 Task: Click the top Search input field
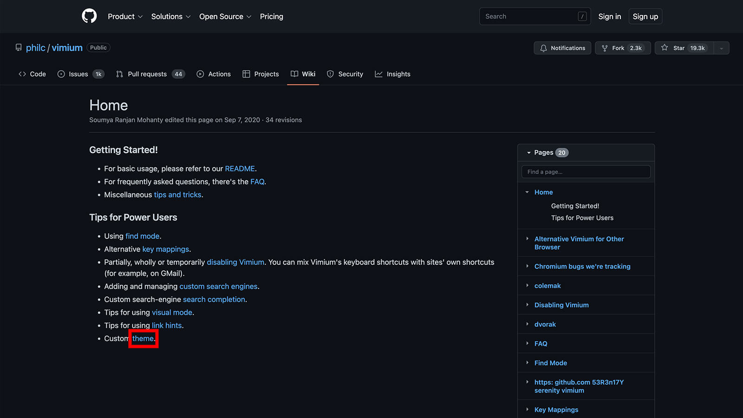click(535, 16)
